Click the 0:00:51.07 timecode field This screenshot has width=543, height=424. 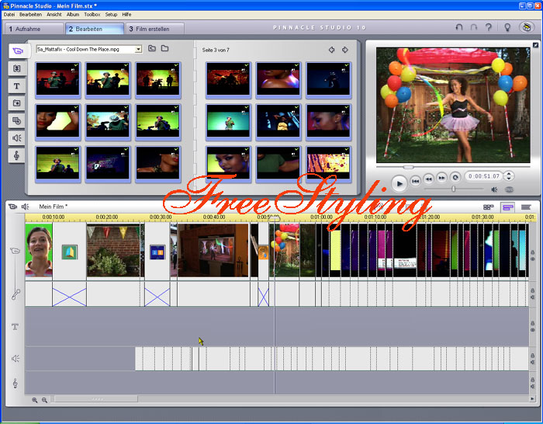484,176
